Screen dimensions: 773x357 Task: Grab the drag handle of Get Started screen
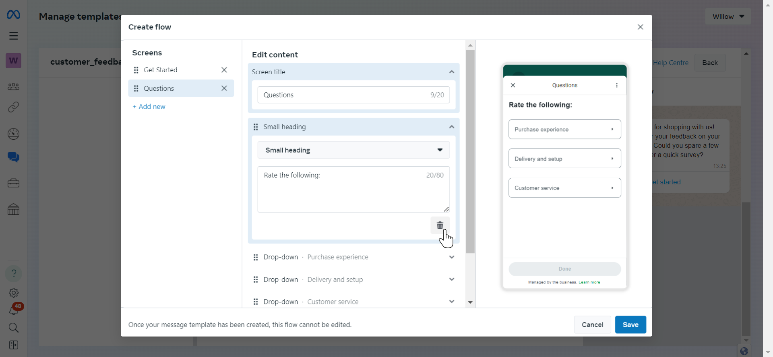136,70
